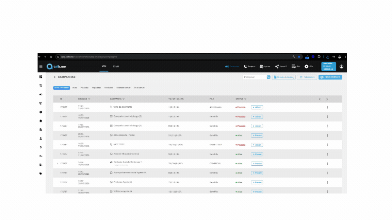This screenshot has width=392, height=220.
Task: Open the STATUS column filter
Action: (x=245, y=99)
